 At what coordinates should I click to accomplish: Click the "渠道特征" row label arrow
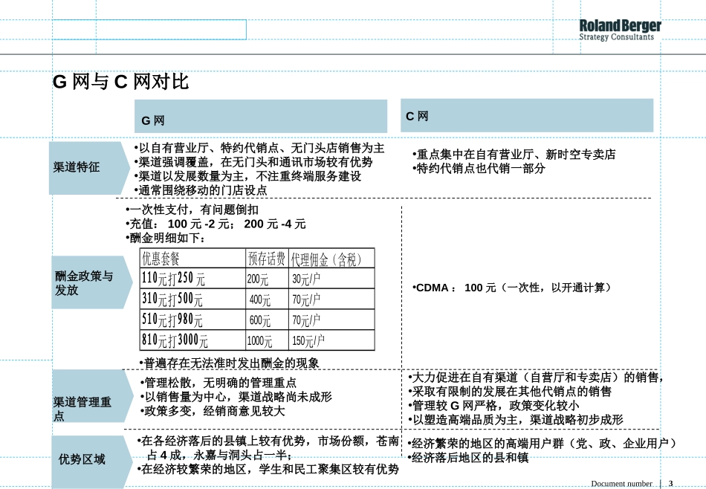pos(90,168)
